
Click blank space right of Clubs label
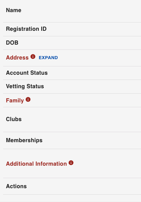[x=81, y=119]
